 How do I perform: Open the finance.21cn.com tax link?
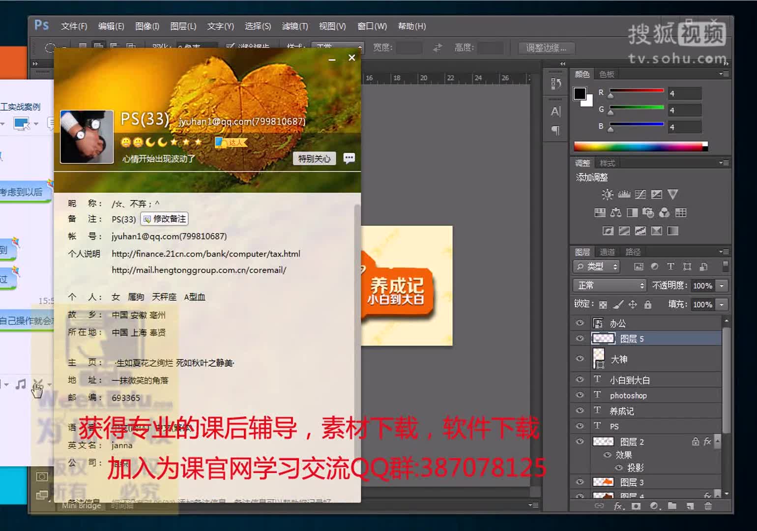pos(206,254)
